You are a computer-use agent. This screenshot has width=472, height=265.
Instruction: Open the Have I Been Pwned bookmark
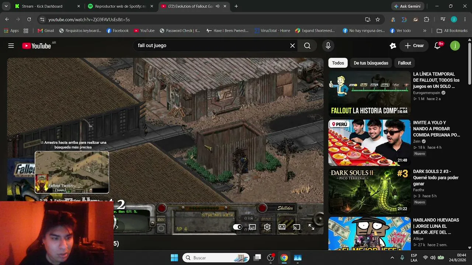click(228, 31)
